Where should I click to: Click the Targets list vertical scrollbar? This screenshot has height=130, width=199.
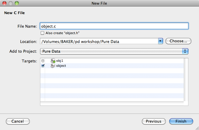coord(186,80)
